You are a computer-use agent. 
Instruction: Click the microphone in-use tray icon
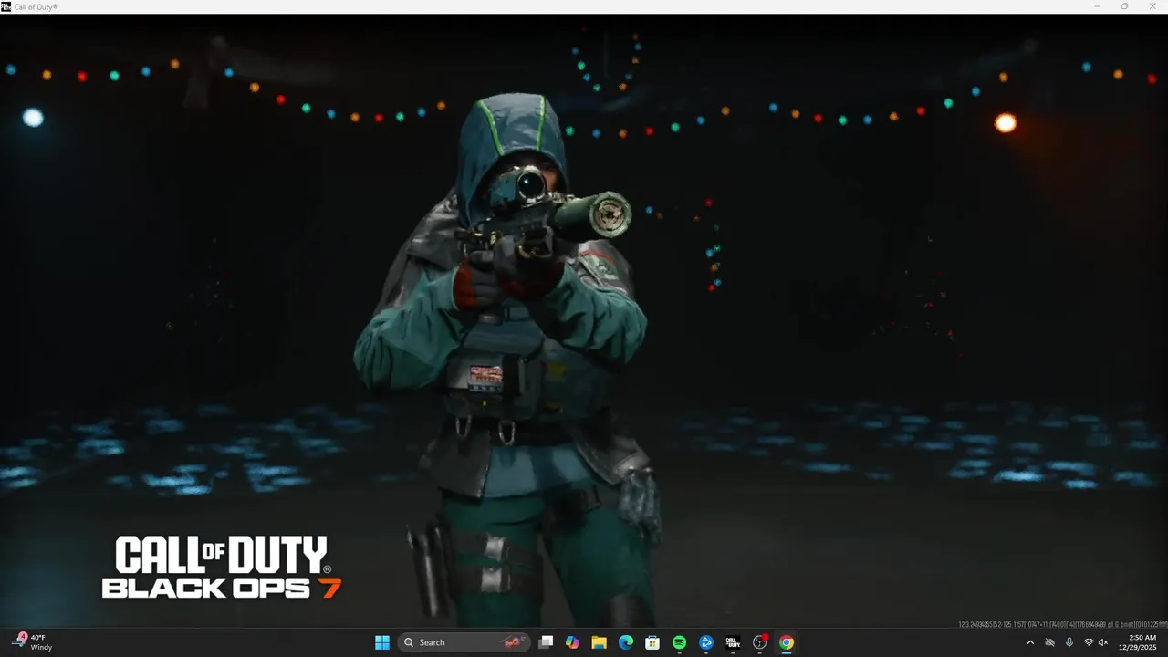pos(1069,642)
